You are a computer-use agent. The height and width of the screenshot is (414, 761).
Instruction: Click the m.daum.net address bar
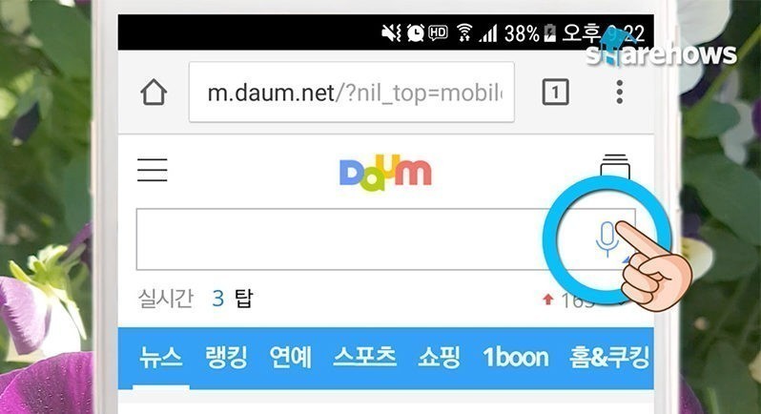[351, 93]
